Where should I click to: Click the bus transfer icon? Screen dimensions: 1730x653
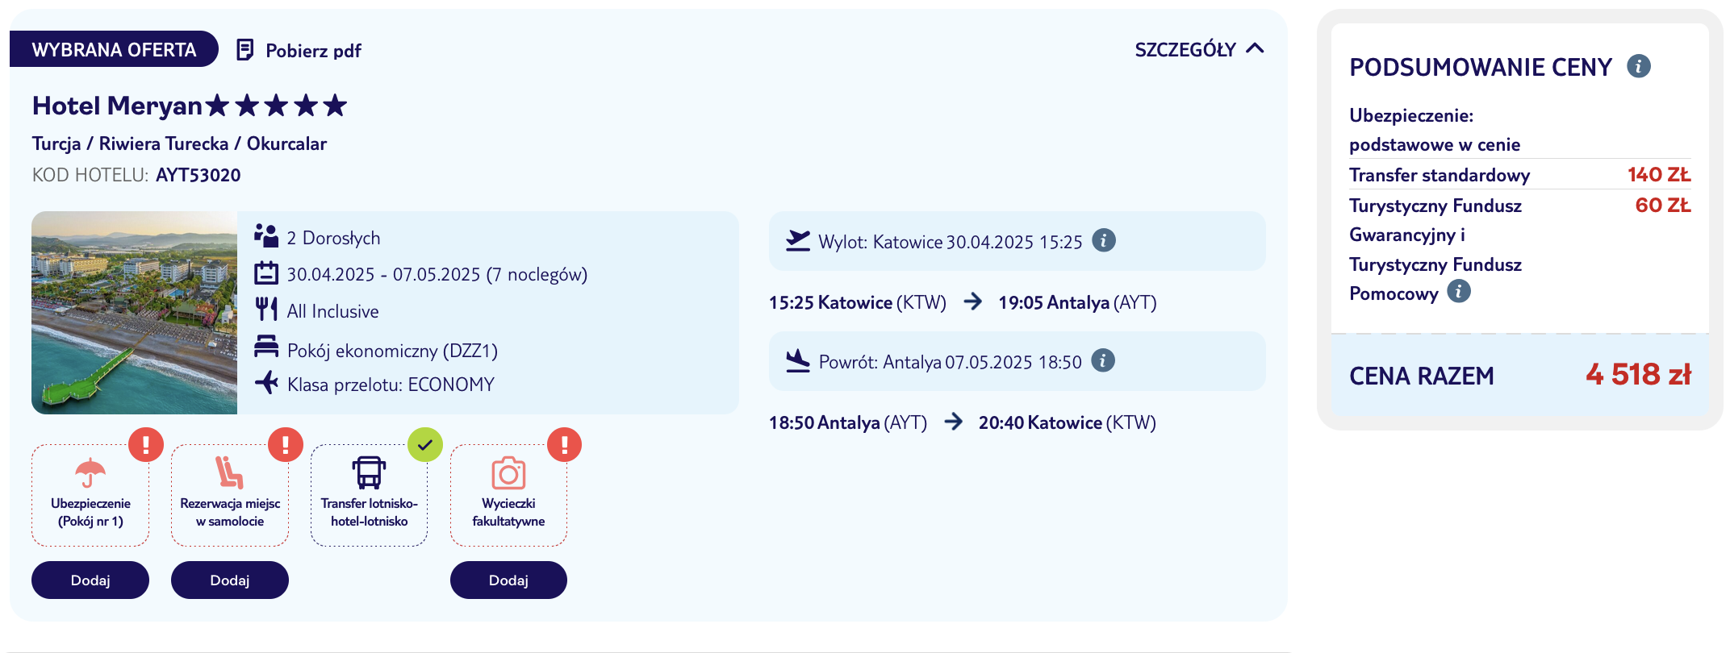coord(369,472)
